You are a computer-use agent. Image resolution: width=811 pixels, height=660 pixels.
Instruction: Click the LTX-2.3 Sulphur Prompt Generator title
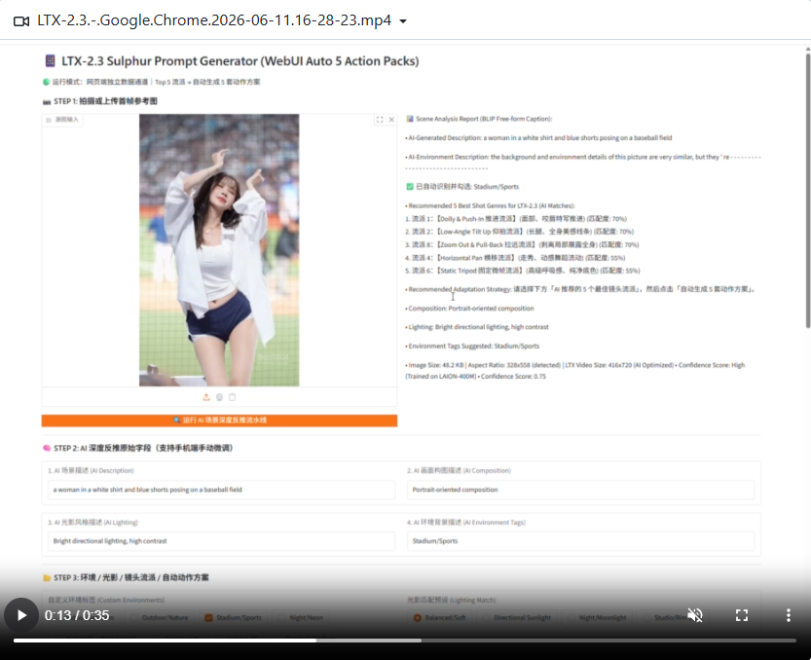(x=240, y=61)
